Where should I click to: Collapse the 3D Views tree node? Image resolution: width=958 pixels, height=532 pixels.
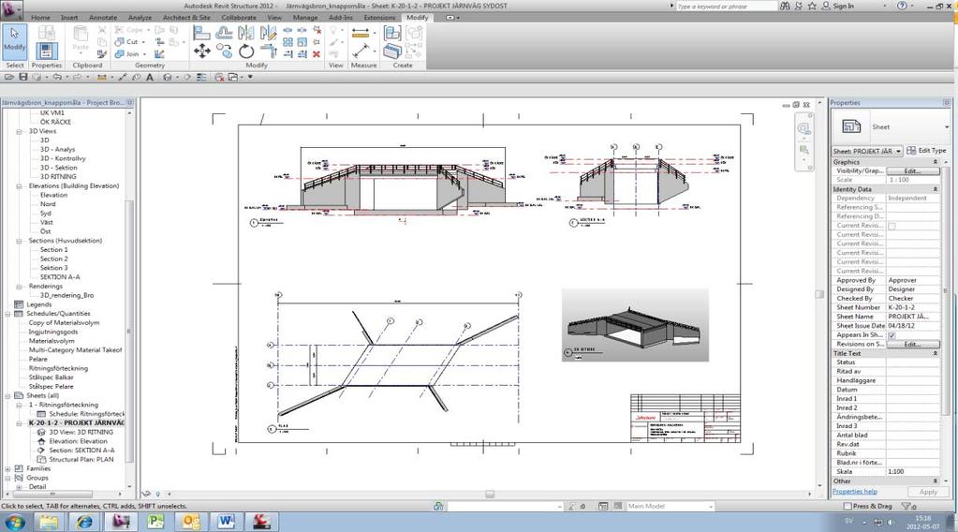tap(19, 131)
